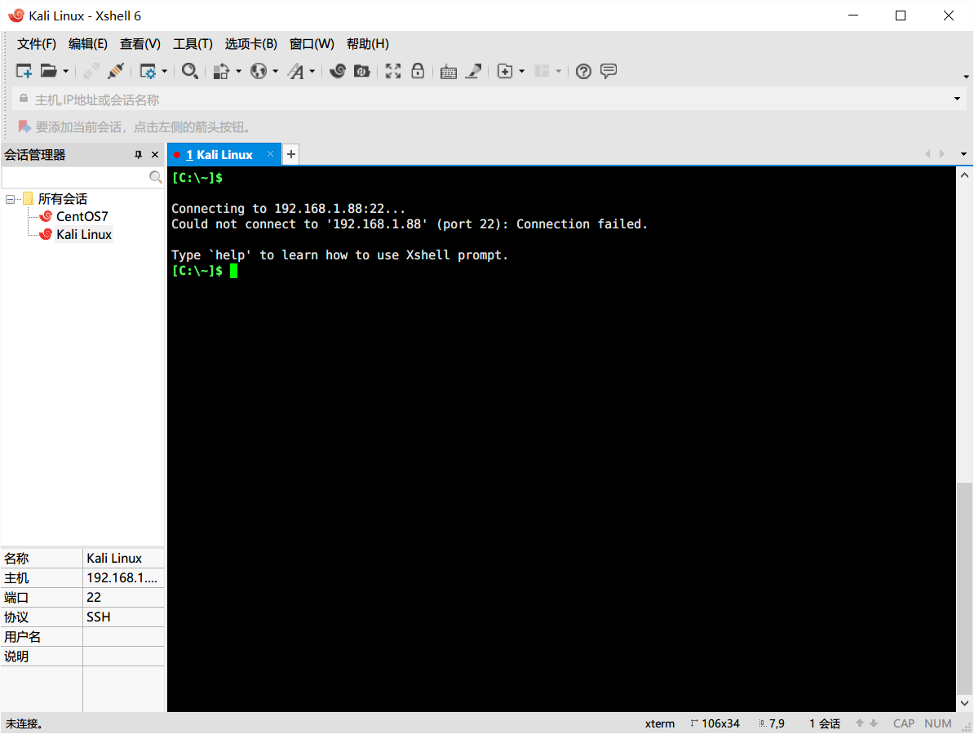Click the highlight pen tool

[473, 71]
